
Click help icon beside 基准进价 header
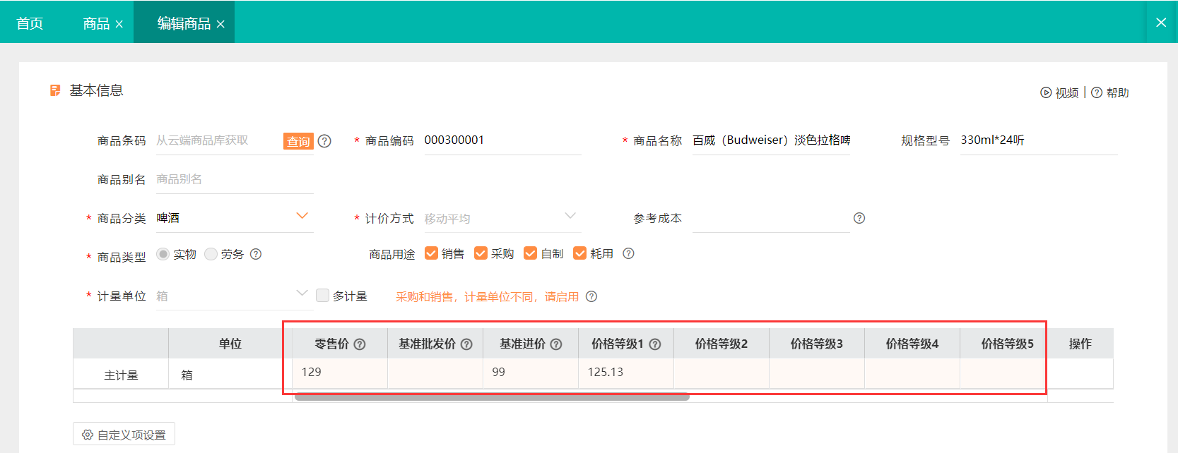pyautogui.click(x=556, y=344)
